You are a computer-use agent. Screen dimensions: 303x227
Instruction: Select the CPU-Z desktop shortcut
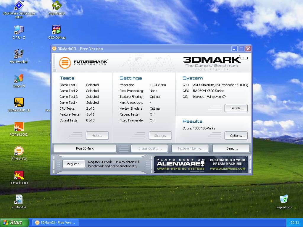point(19,30)
